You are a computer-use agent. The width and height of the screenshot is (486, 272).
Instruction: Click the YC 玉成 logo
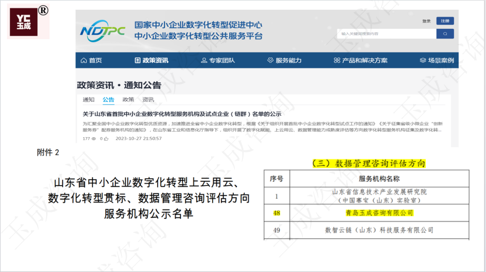[x=24, y=22]
